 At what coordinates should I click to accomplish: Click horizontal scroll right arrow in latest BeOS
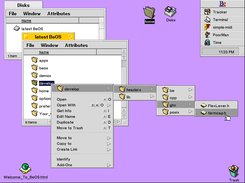(119, 122)
